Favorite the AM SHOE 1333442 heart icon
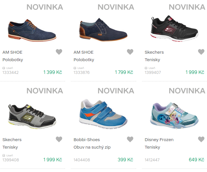 point(59,52)
